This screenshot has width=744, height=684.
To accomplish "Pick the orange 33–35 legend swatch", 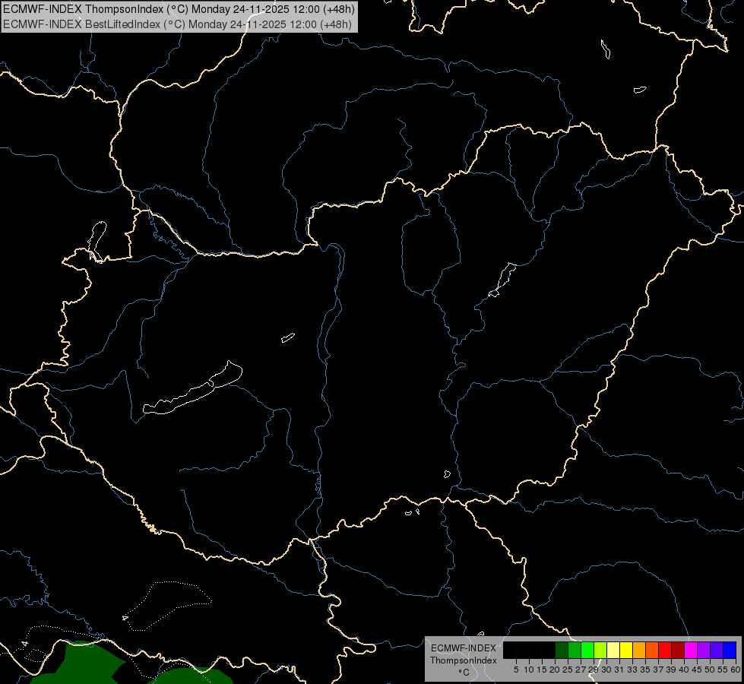I will point(639,650).
